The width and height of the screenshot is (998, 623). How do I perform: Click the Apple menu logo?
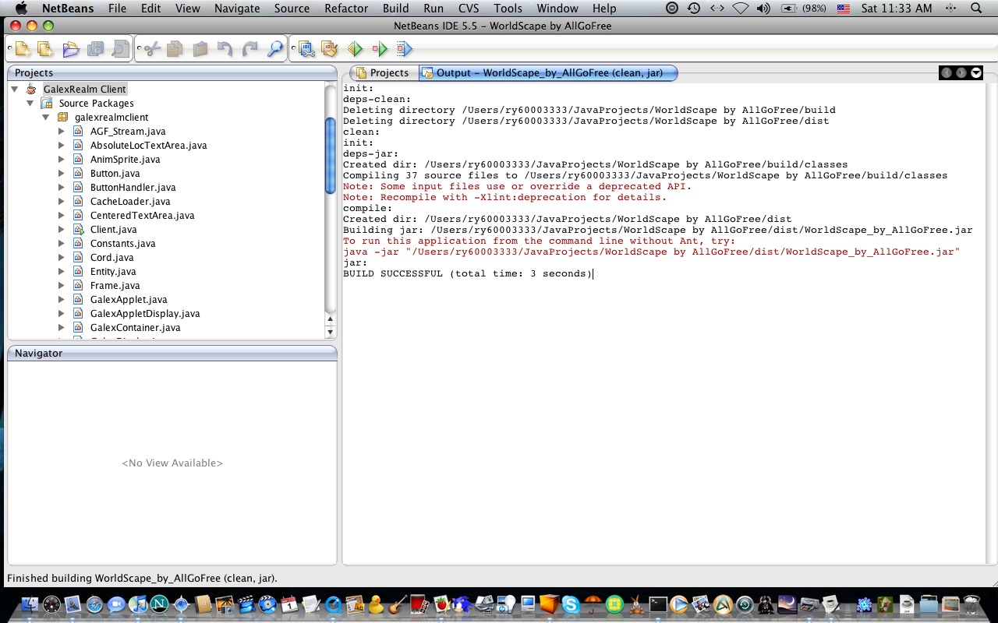[x=21, y=9]
